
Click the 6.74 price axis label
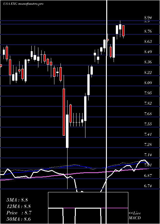tap(148, 186)
